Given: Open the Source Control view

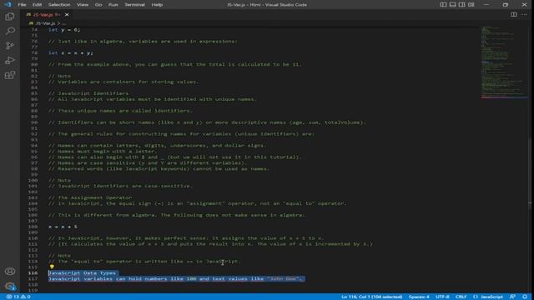Looking at the screenshot, I should point(10,46).
